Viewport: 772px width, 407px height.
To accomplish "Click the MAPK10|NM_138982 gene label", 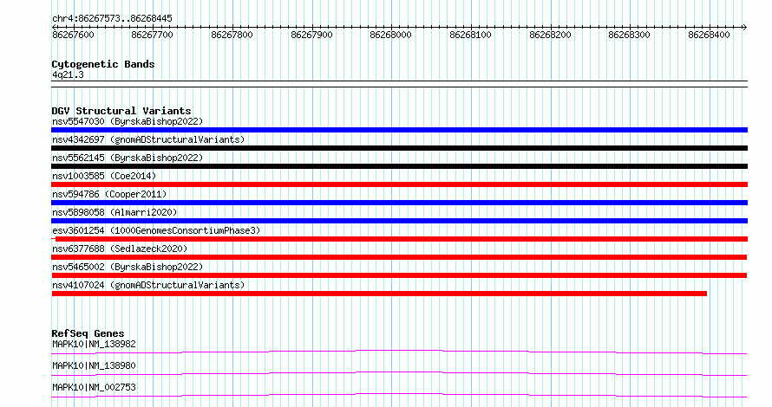I will click(94, 344).
